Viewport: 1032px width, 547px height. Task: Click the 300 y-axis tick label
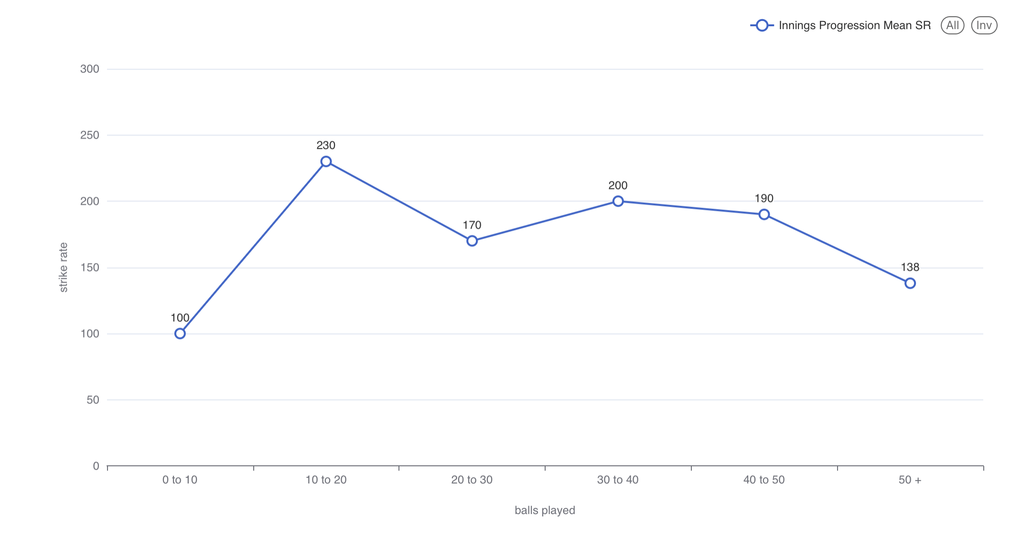click(x=90, y=69)
